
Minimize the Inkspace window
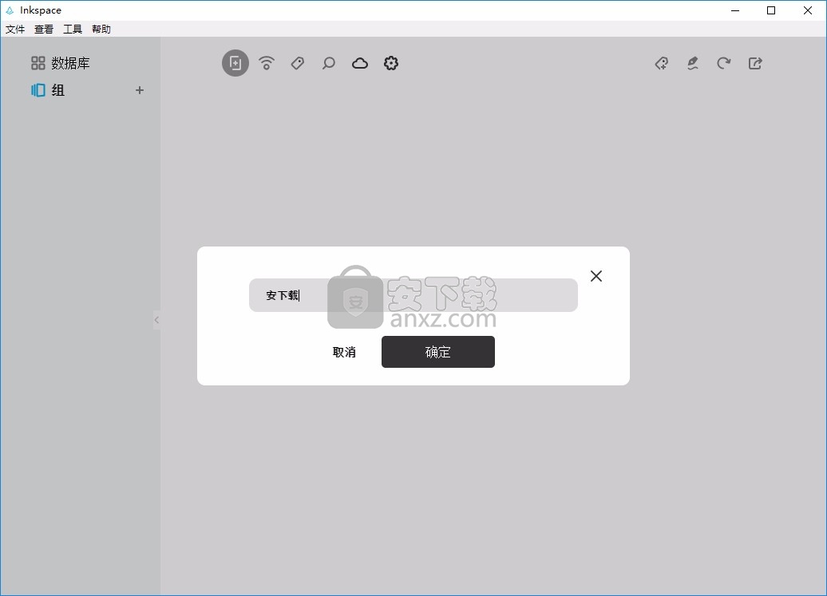click(735, 10)
